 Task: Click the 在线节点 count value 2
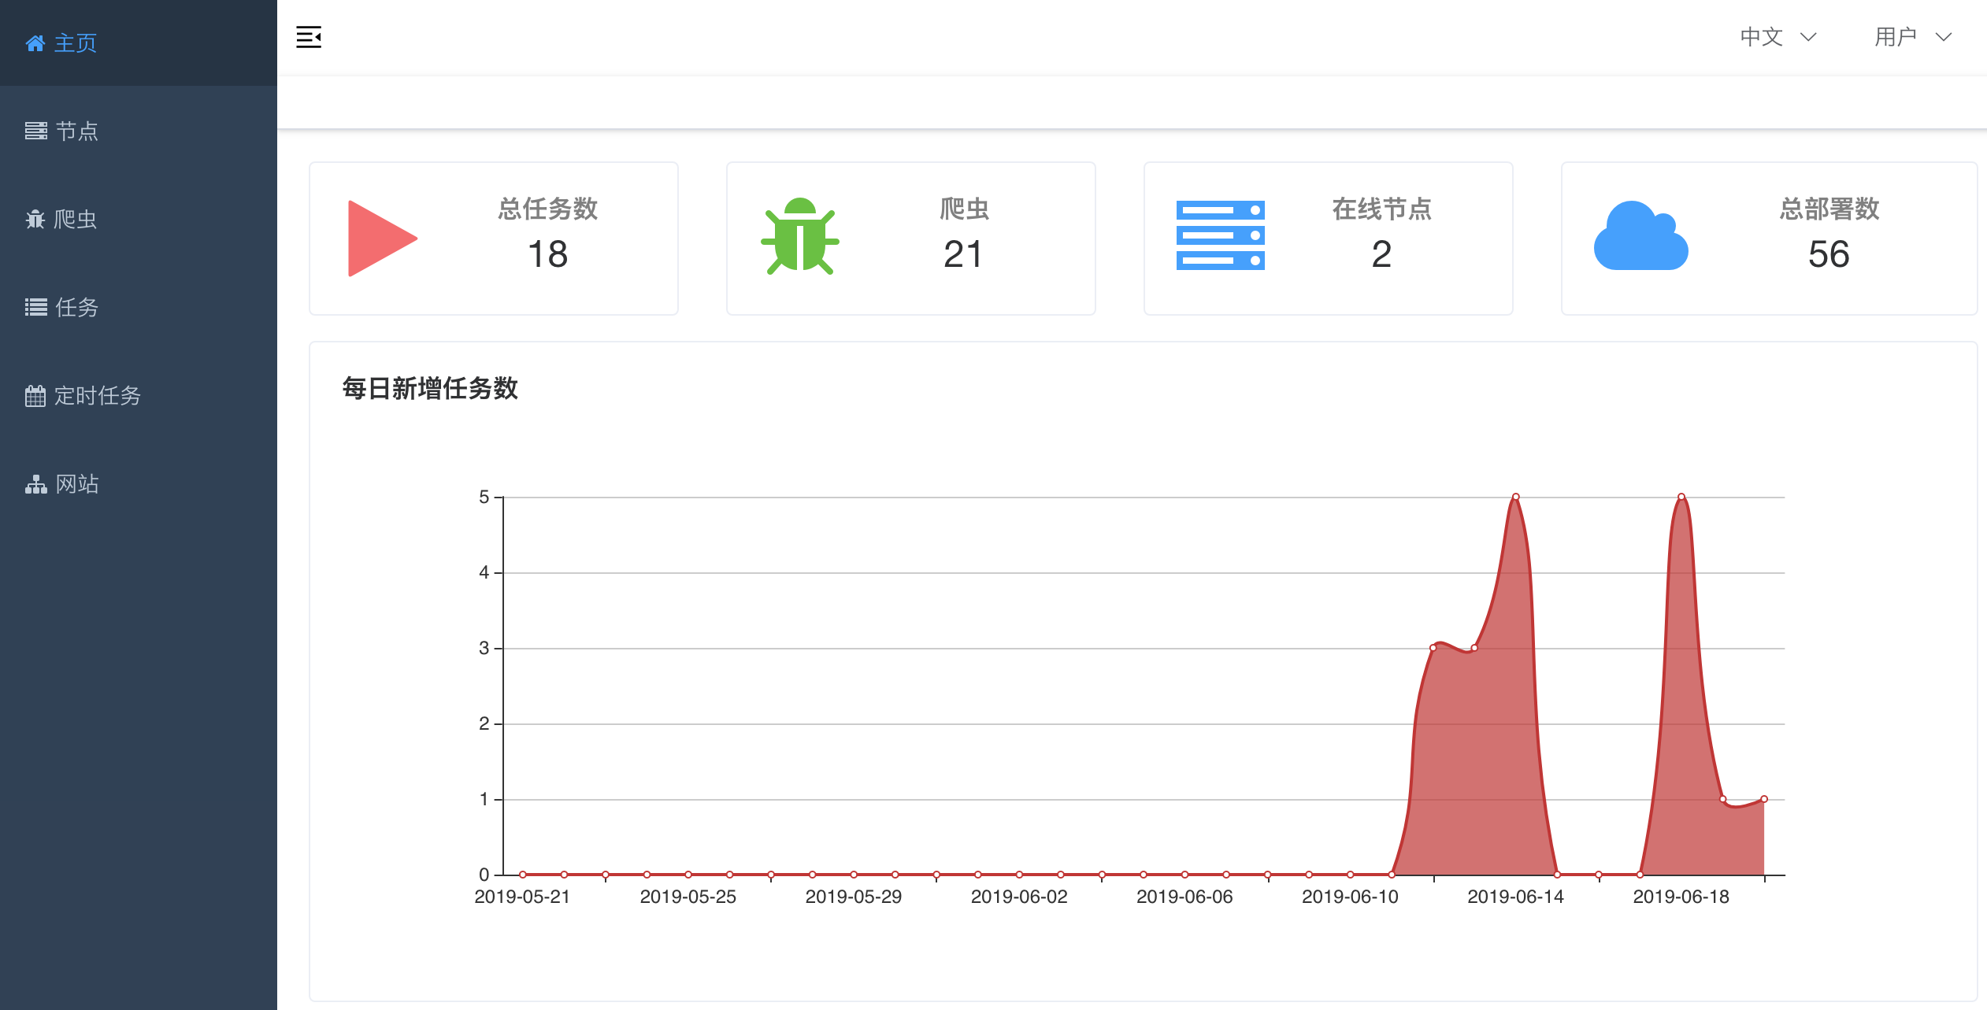coord(1381,254)
